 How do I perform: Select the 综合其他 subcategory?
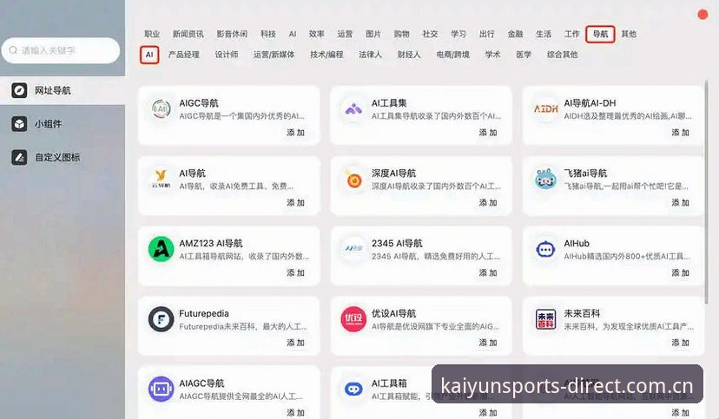pyautogui.click(x=562, y=55)
